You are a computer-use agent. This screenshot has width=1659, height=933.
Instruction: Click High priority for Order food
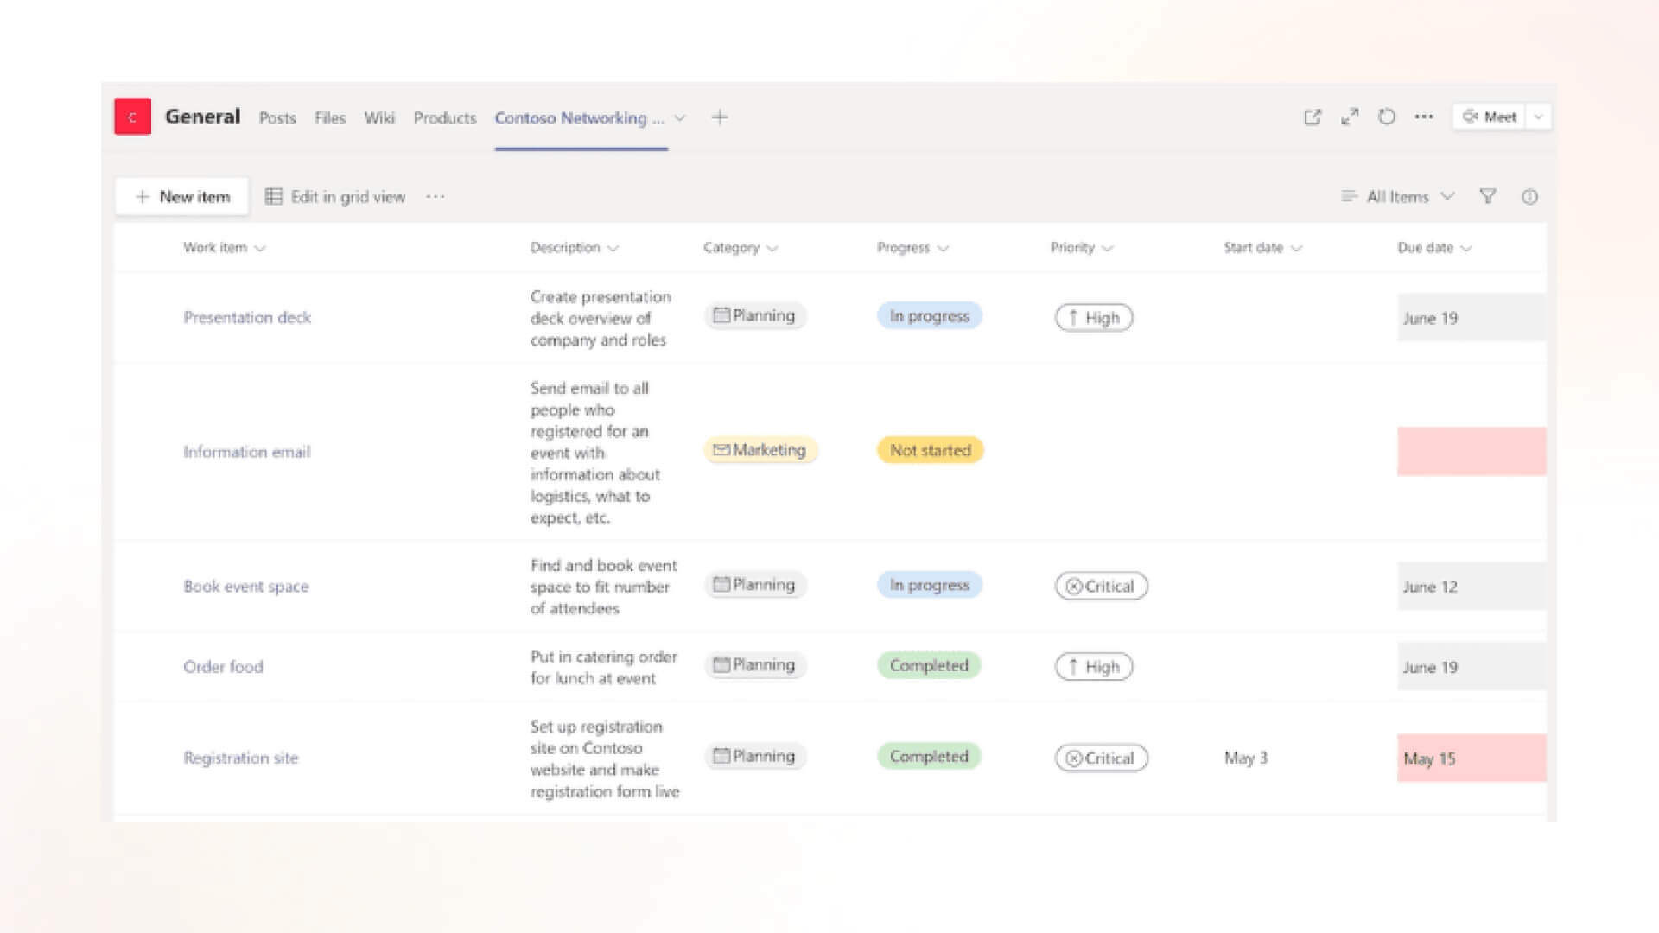1094,667
